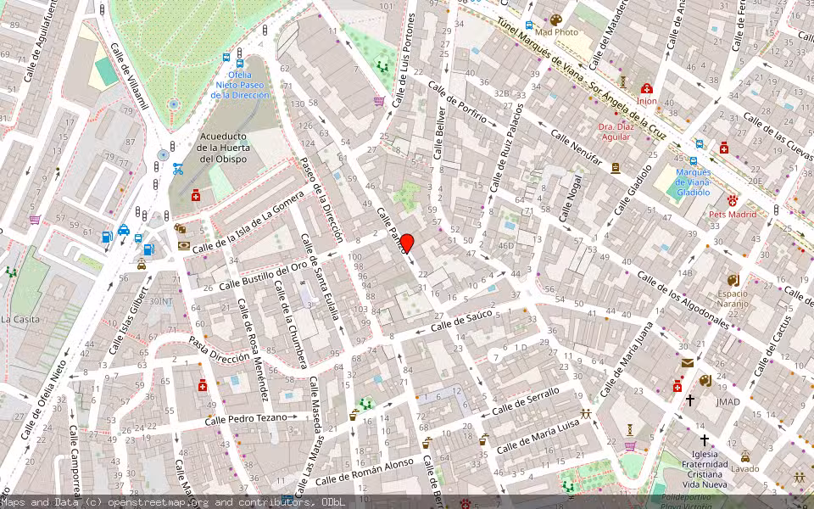Click the Calle de Román Alonso label
The width and height of the screenshot is (814, 509).
tap(365, 472)
